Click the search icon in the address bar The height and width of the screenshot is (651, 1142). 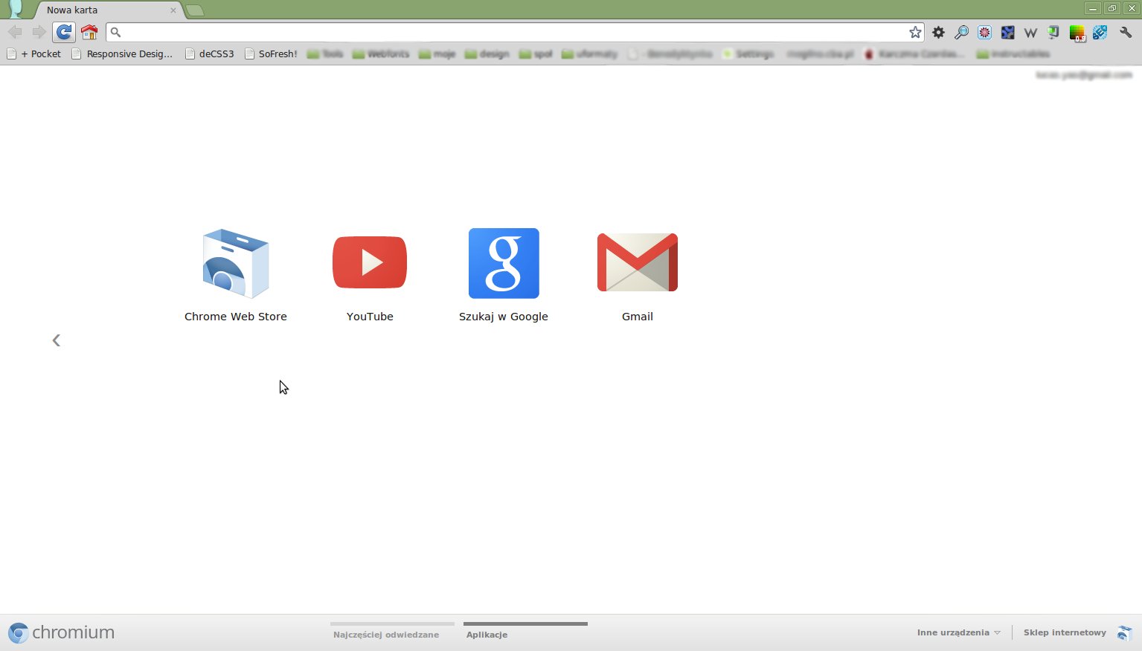115,32
